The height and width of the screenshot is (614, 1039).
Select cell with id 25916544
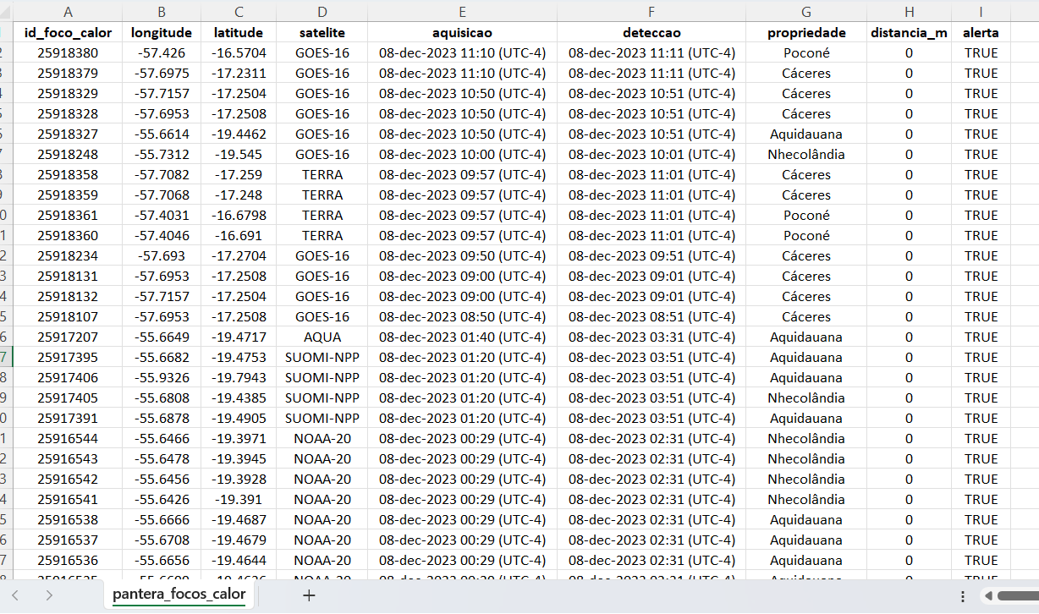tap(68, 438)
